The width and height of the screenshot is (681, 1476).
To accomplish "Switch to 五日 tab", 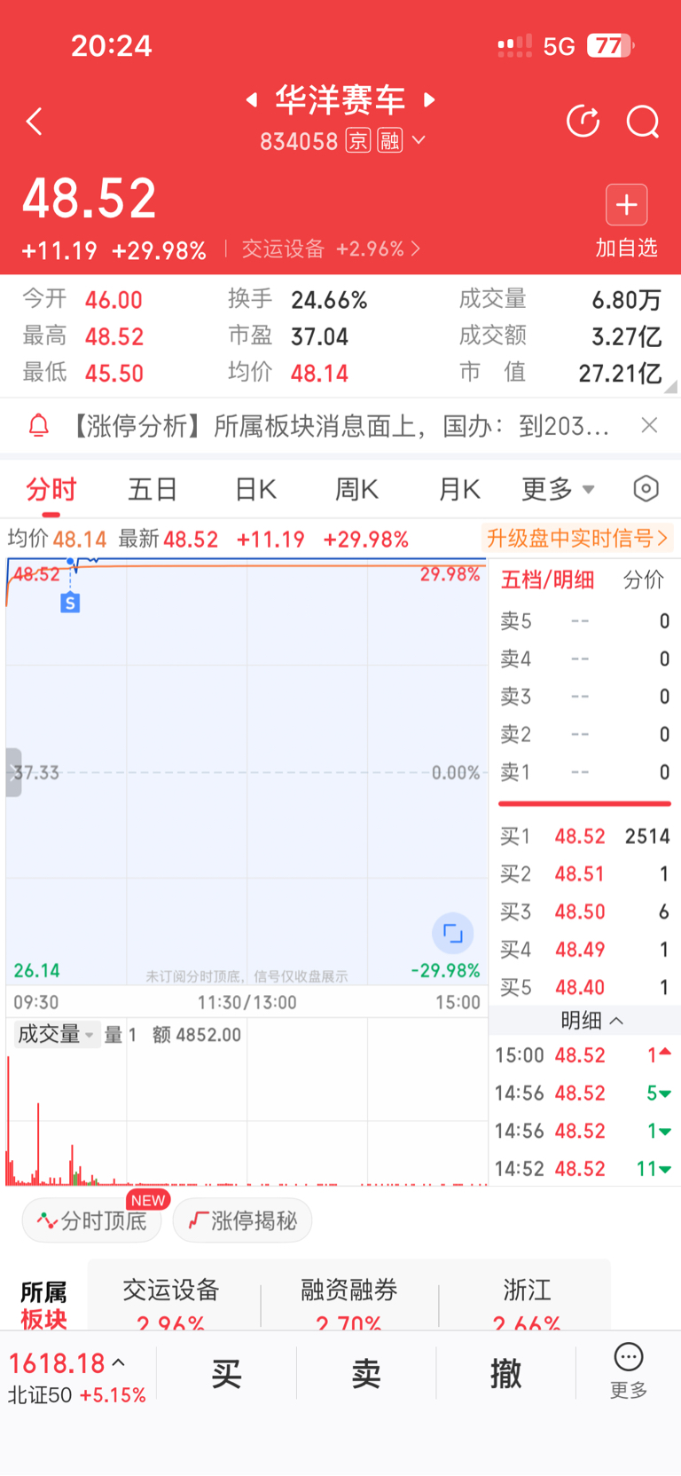I will (153, 489).
